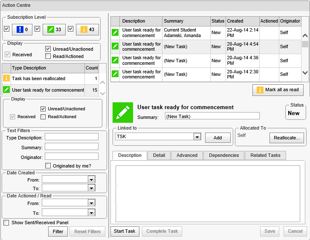The width and height of the screenshot is (310, 240).
Task: Open Date Created To date dropdown
Action: tap(91, 188)
